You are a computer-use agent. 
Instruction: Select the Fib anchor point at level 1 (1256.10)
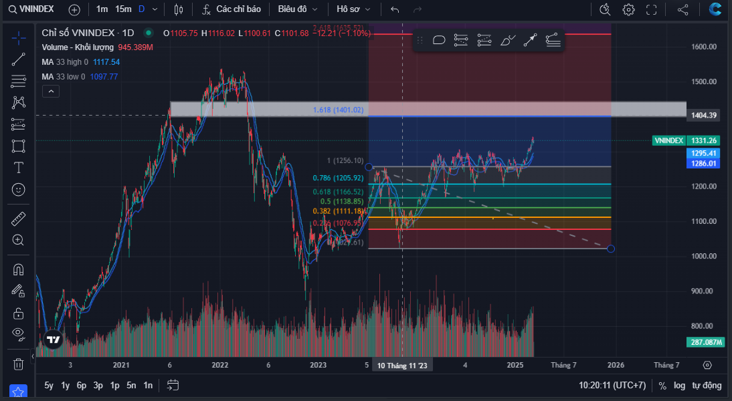pyautogui.click(x=369, y=166)
